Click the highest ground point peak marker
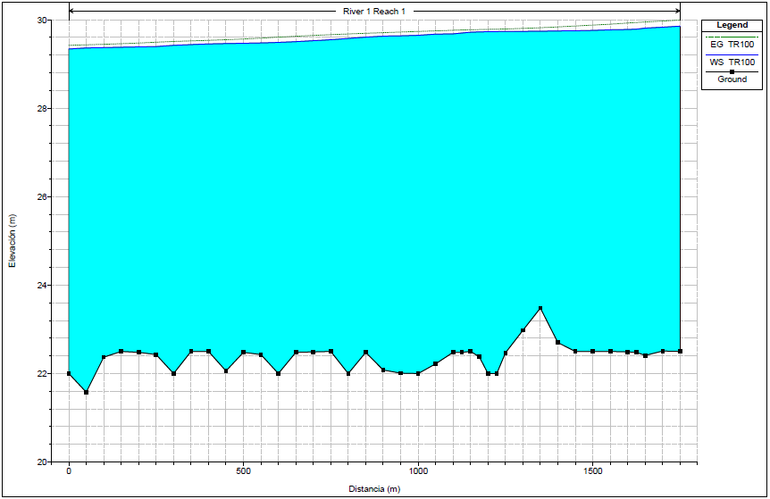The image size is (770, 499). [x=540, y=308]
